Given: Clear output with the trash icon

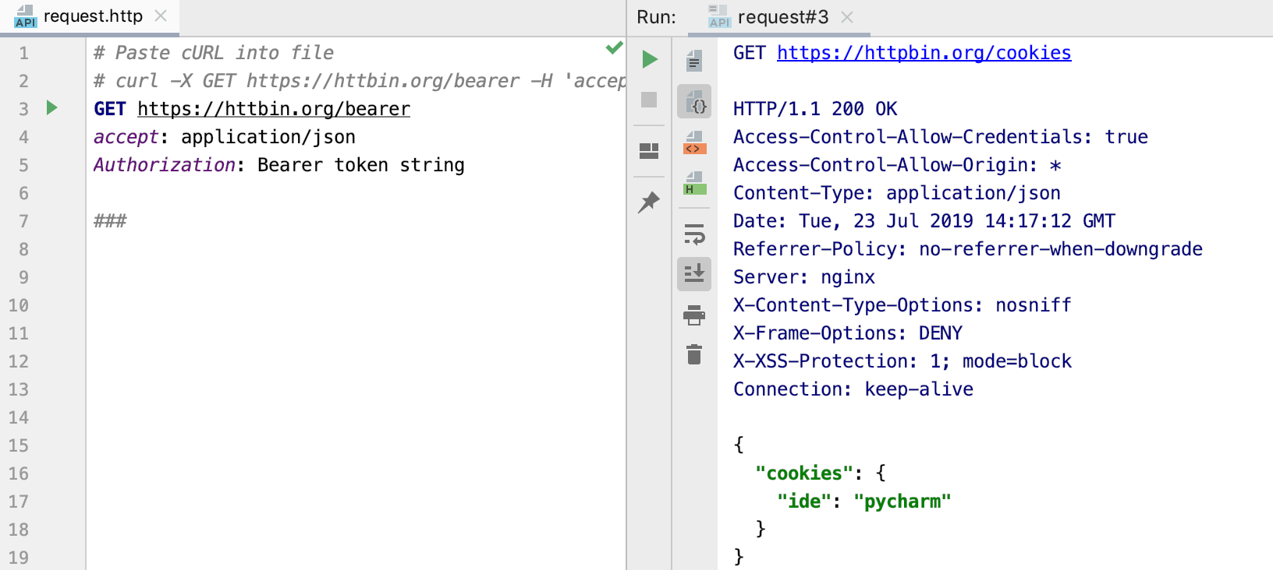Looking at the screenshot, I should point(694,355).
